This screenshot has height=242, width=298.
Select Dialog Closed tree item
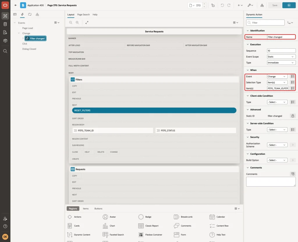(29, 49)
